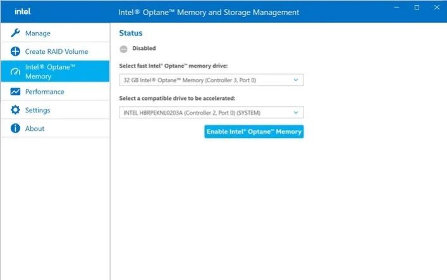Viewport: 447px width, 280px height.
Task: Show the About page
Action: [x=35, y=128]
